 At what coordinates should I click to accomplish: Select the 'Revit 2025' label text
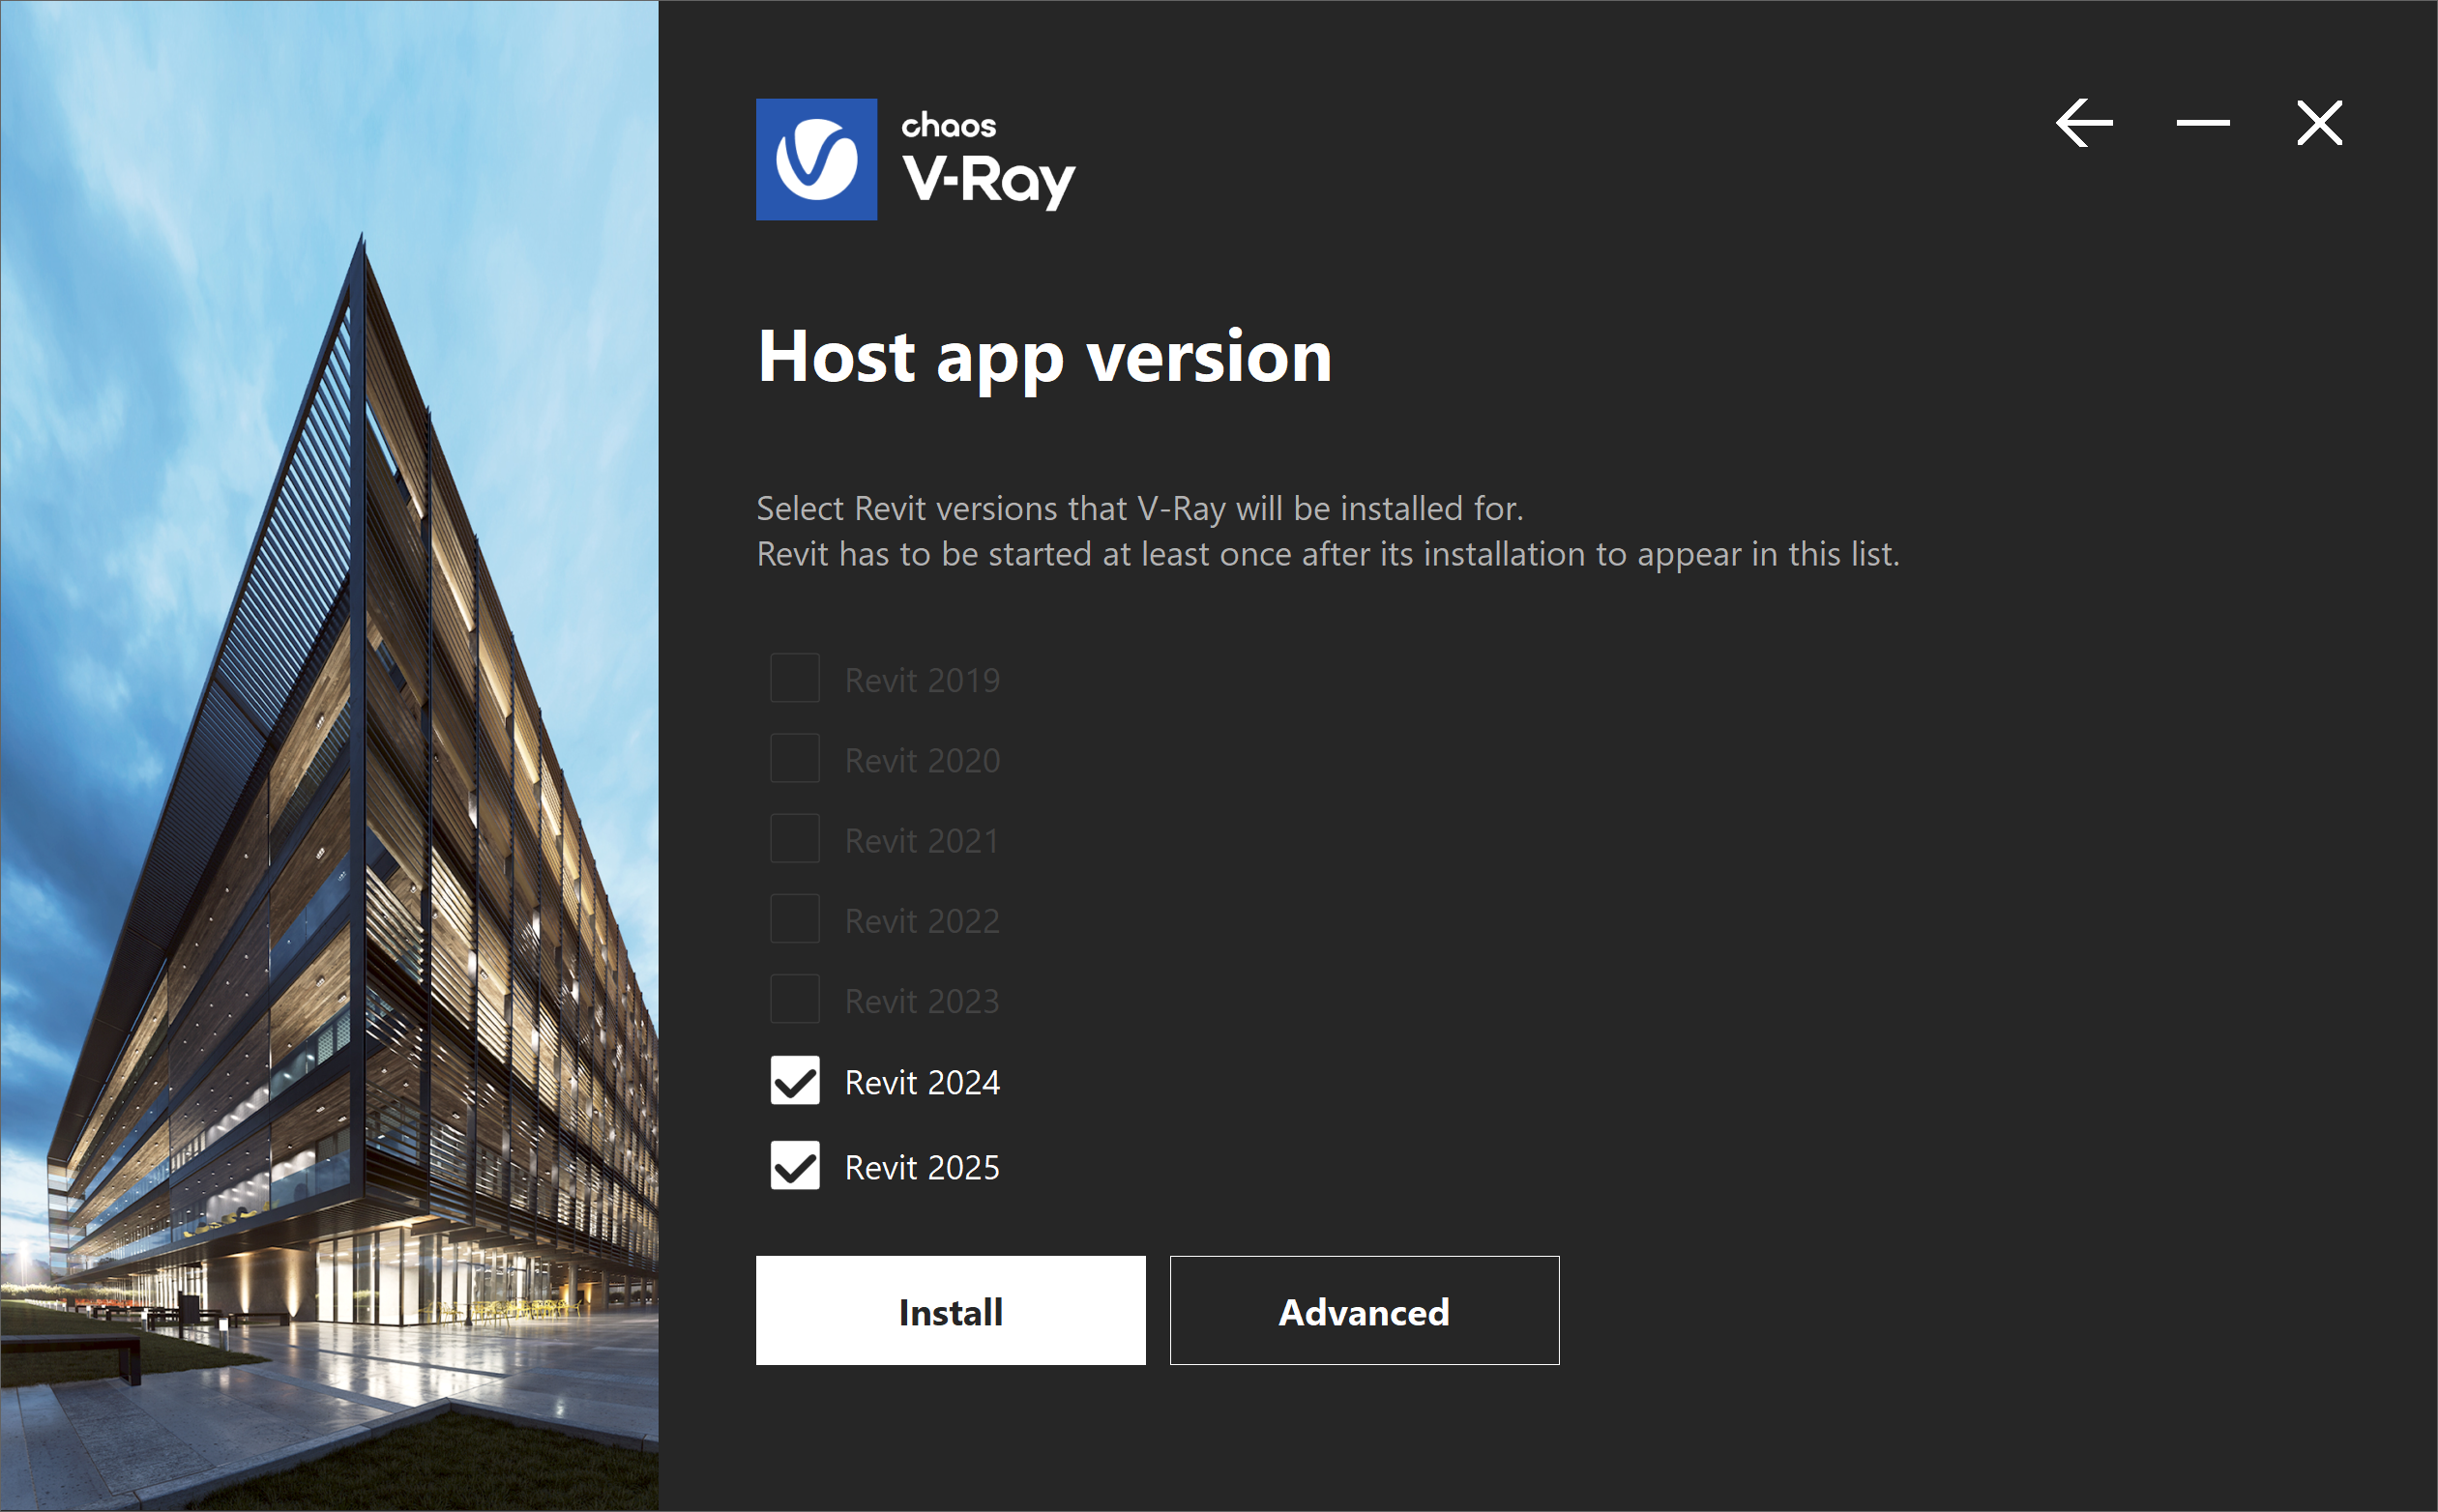(x=923, y=1168)
